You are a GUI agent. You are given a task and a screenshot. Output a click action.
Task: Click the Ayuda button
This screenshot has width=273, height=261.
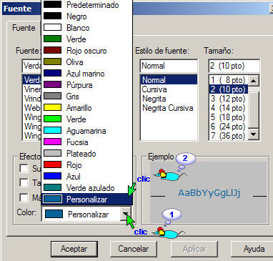point(252,249)
